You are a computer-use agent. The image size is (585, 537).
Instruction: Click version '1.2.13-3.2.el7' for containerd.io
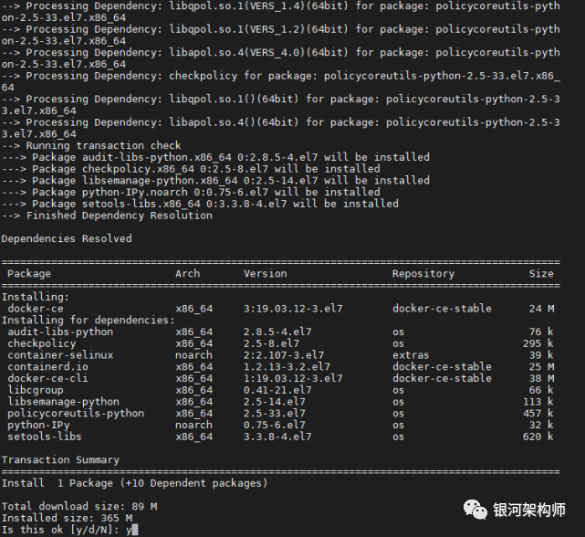pos(287,366)
